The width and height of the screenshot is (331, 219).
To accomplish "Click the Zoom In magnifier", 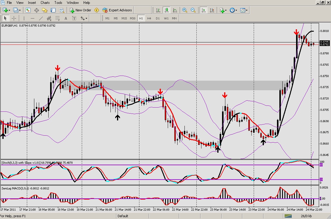I will pyautogui.click(x=185, y=10).
